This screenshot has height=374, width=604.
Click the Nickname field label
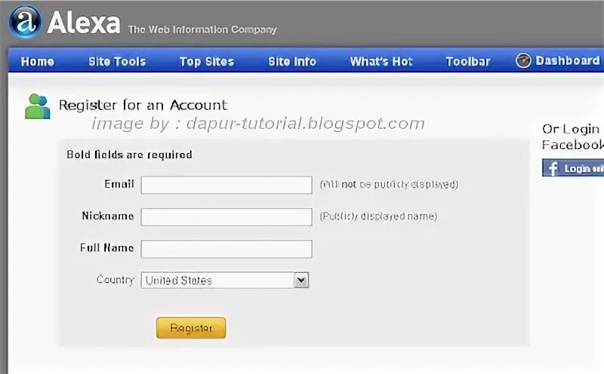pos(108,216)
